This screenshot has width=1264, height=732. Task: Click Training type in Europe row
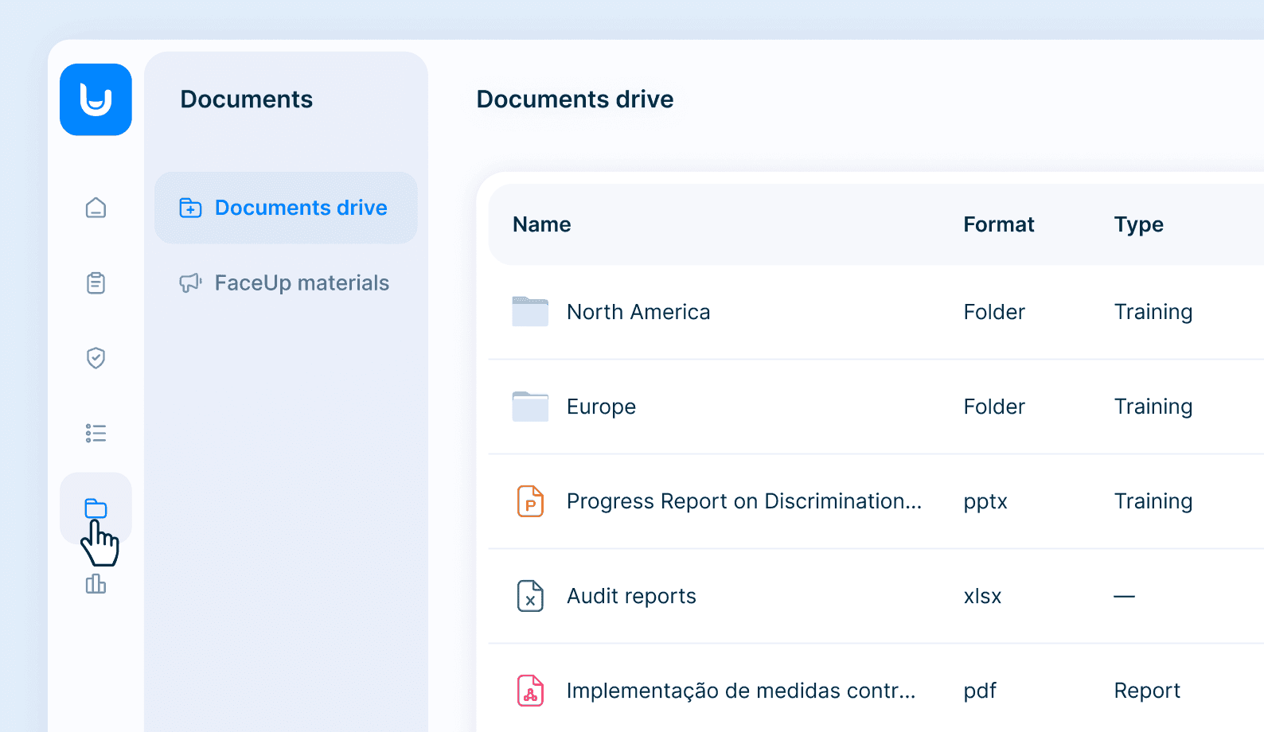coord(1153,407)
